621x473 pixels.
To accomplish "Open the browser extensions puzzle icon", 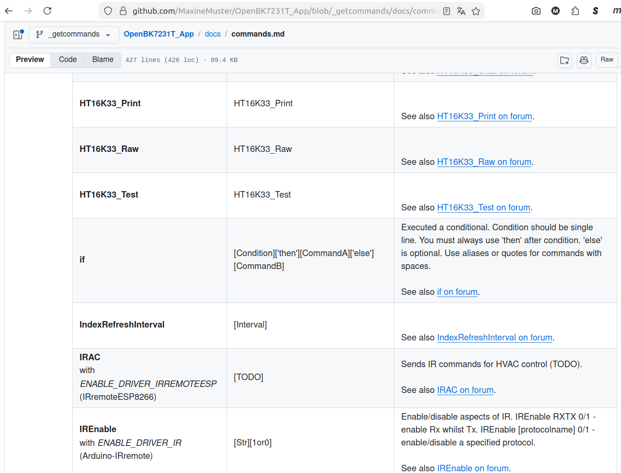I will coord(575,11).
